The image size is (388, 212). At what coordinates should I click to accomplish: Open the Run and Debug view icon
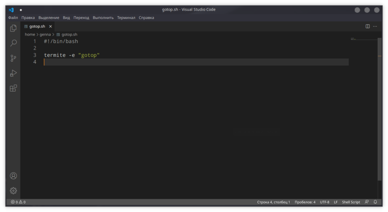point(13,73)
